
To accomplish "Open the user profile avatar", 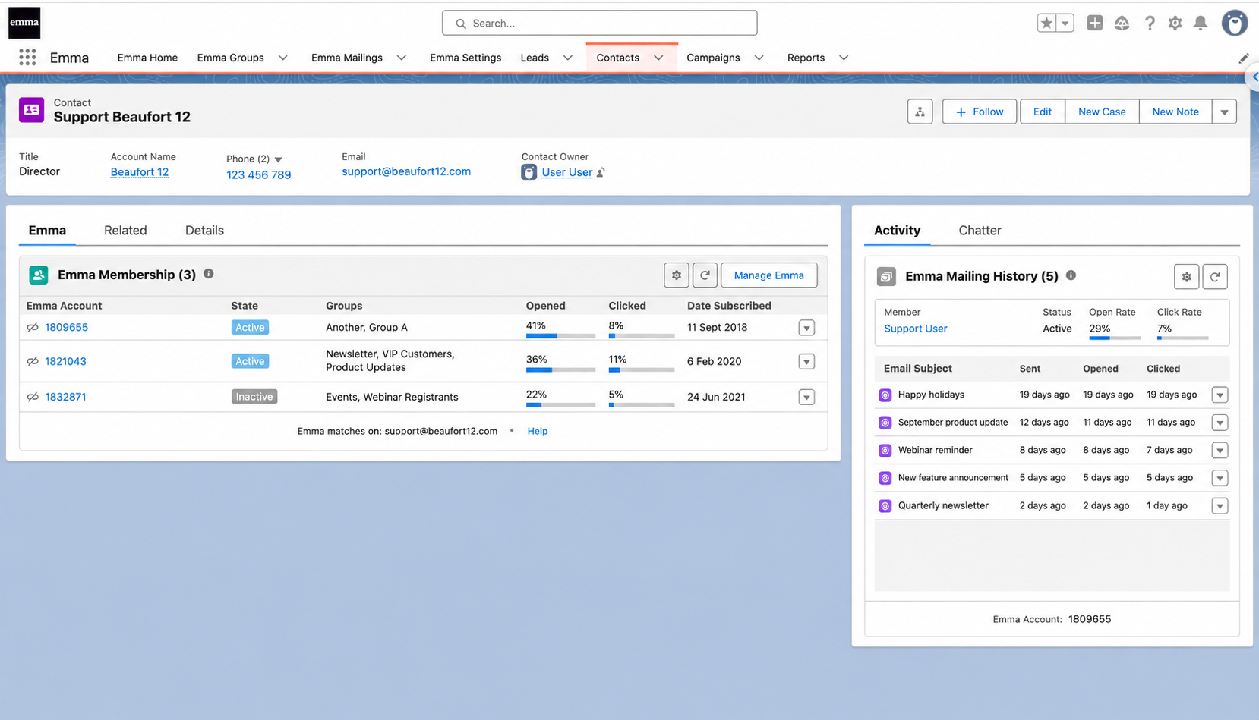I will click(1235, 24).
